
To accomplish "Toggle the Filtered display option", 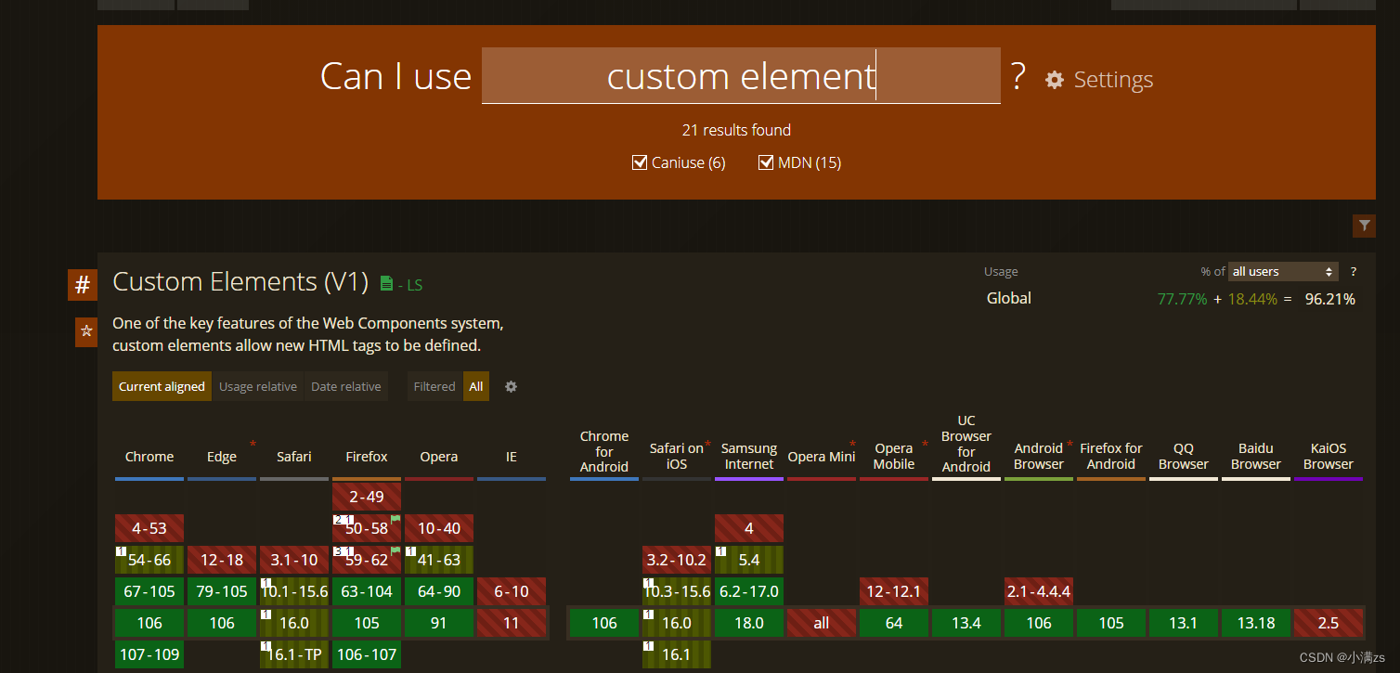I will pyautogui.click(x=434, y=386).
